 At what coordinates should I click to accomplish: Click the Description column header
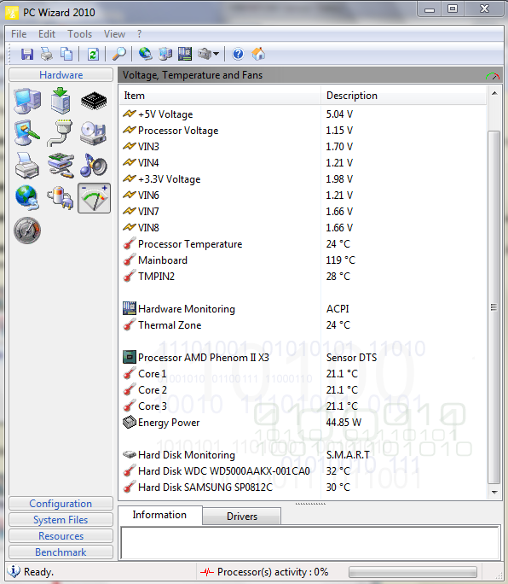403,96
